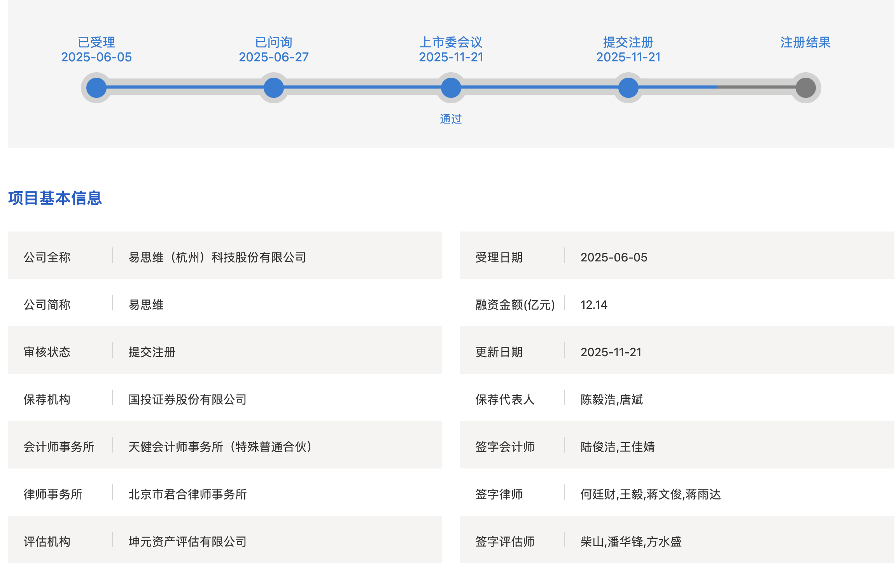Click the 注册结果 stage label
Screen dimensions: 896x571
point(805,43)
